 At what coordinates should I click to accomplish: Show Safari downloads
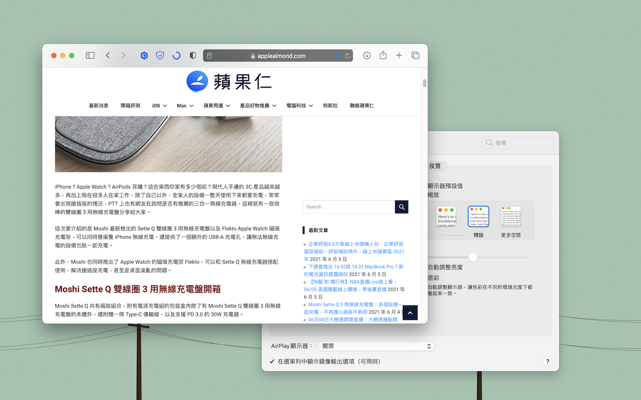[367, 55]
